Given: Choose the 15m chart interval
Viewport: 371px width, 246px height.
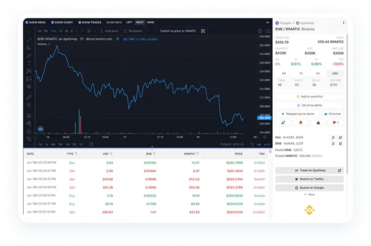Looking at the screenshot, I should pyautogui.click(x=54, y=31).
